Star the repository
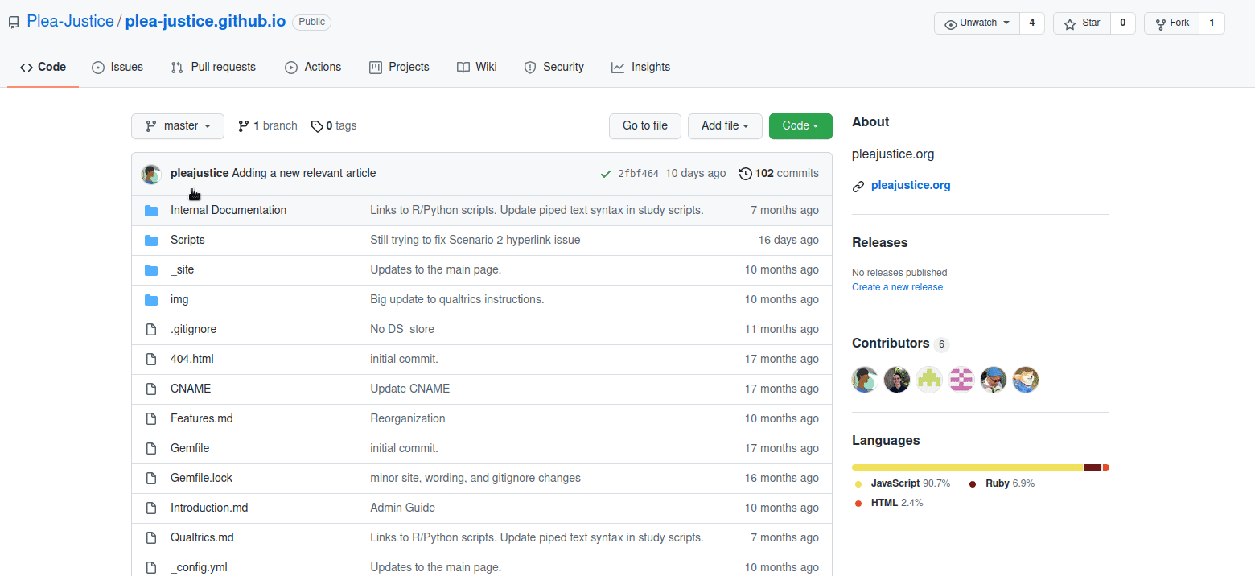Viewport: 1255px width, 576px height. tap(1082, 23)
